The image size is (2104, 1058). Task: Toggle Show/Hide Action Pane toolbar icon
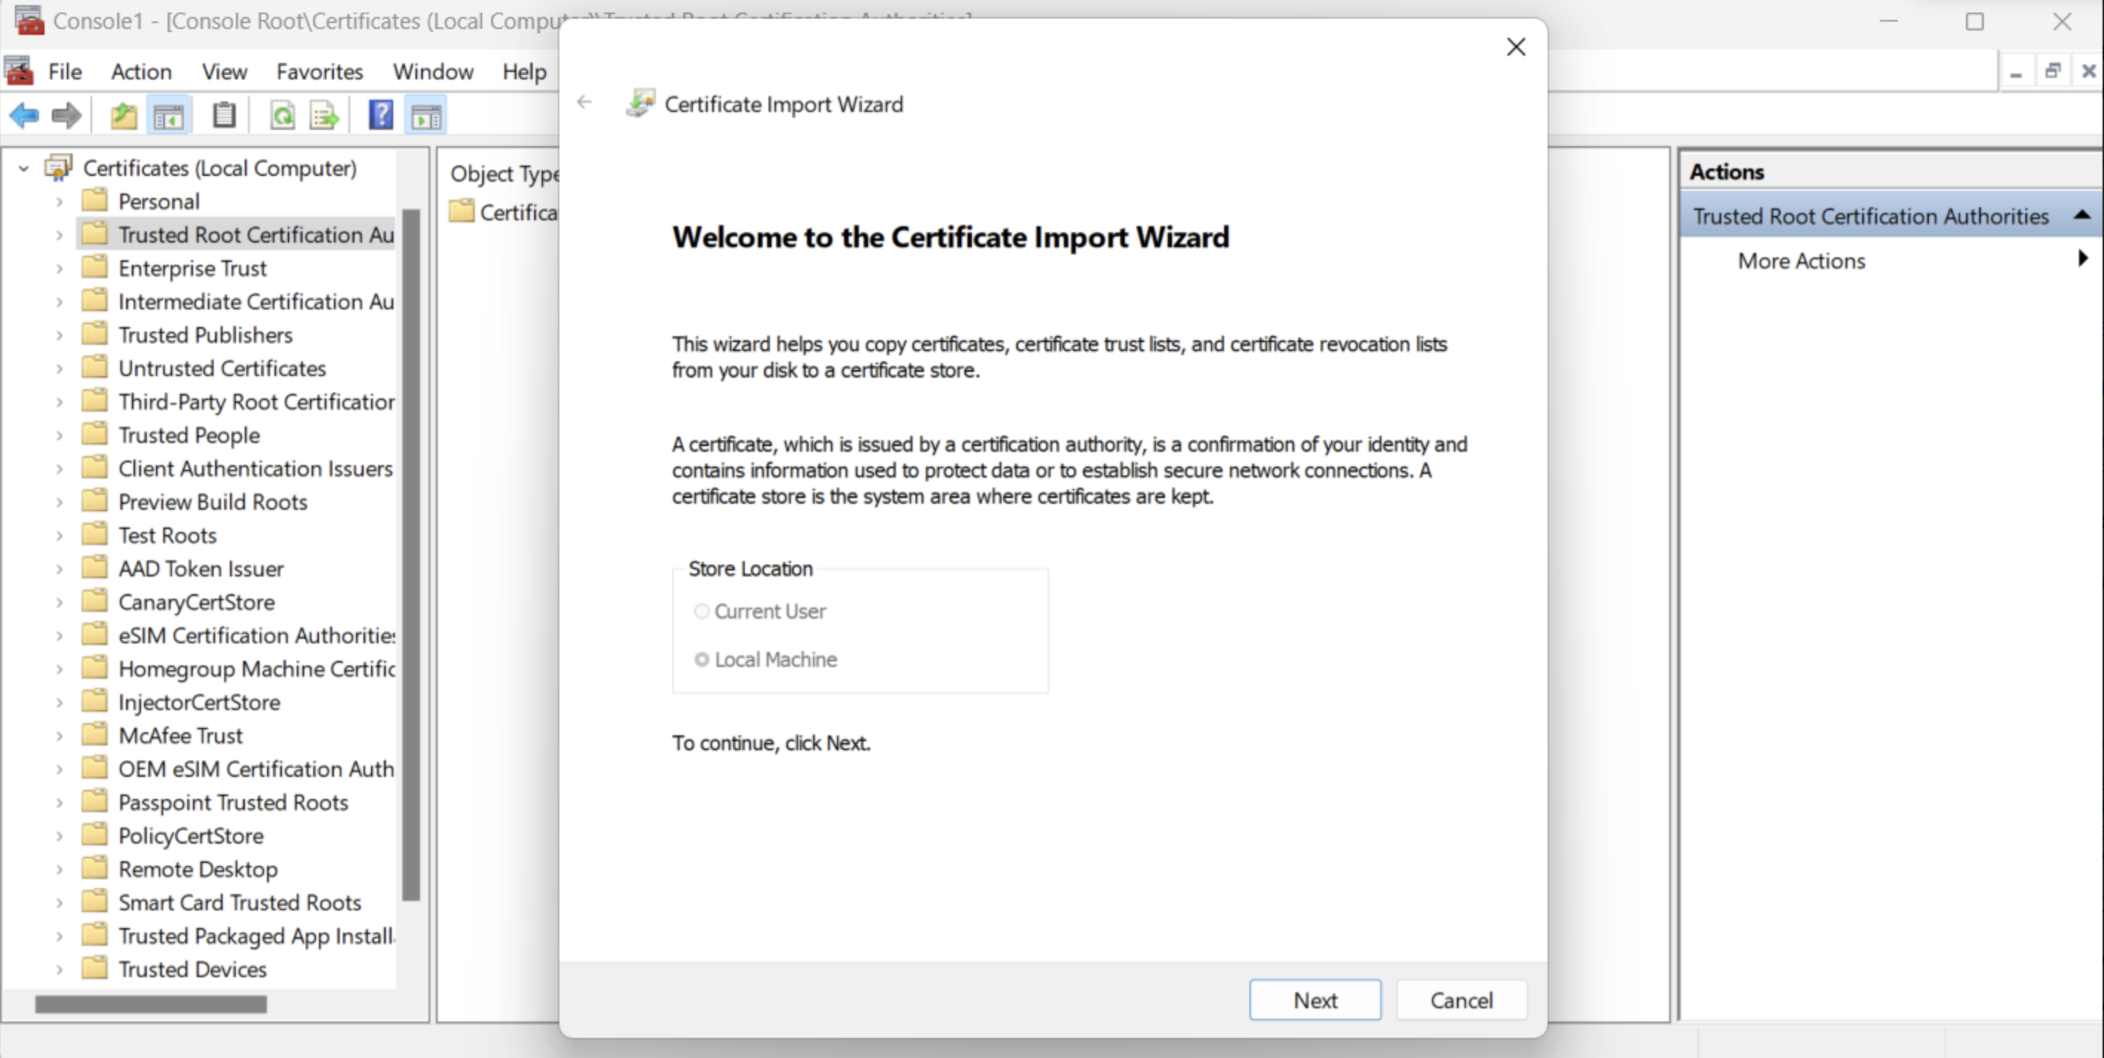[x=427, y=116]
